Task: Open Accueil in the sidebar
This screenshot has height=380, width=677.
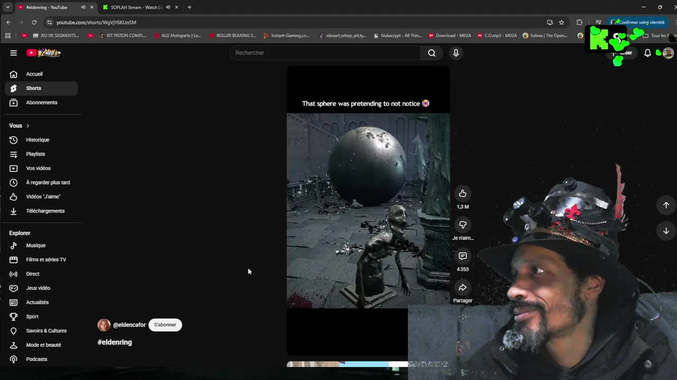Action: pos(41,74)
